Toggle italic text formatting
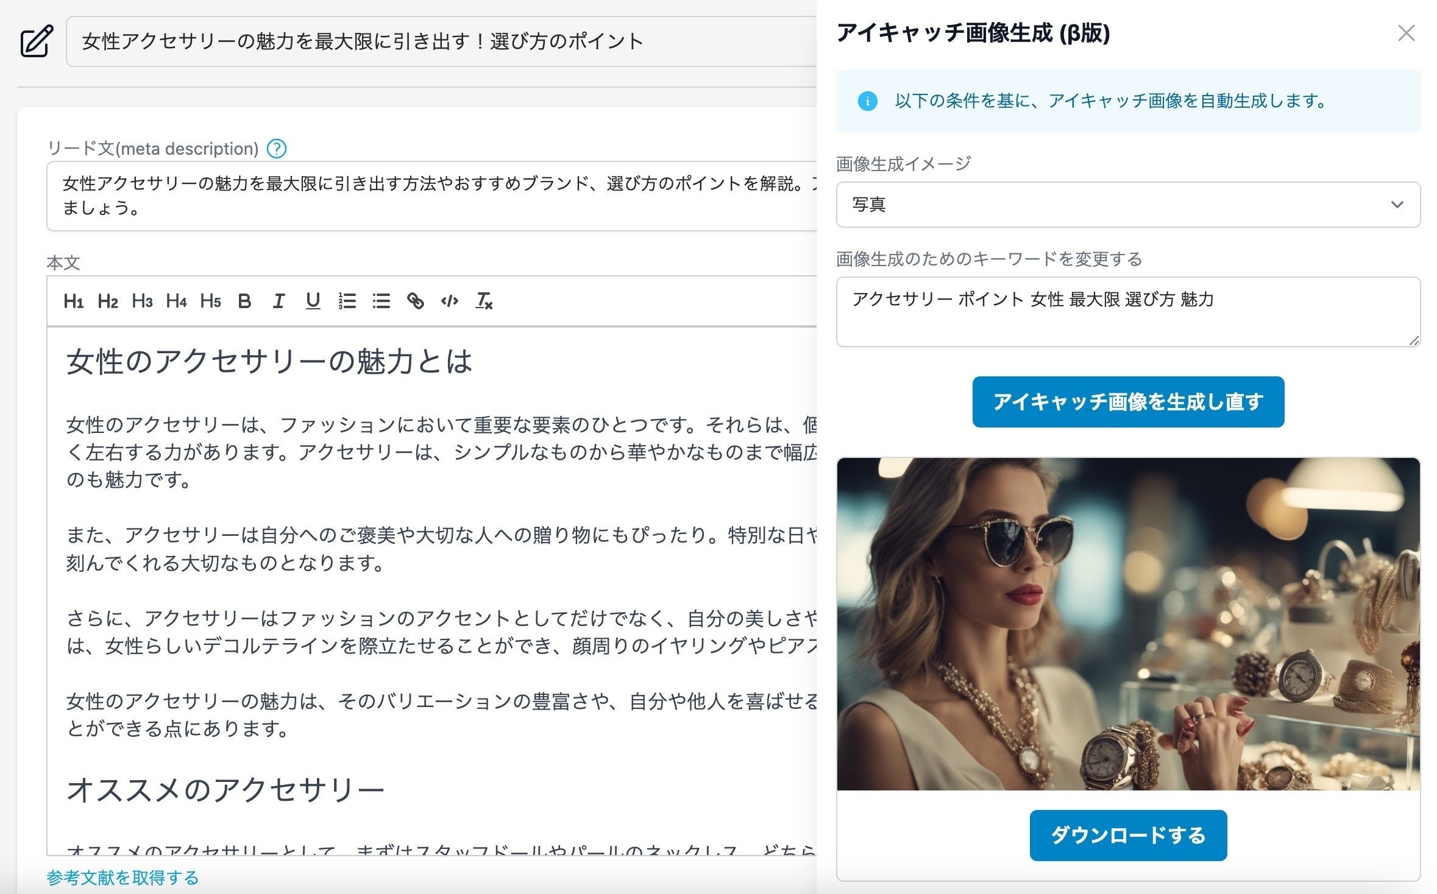The width and height of the screenshot is (1437, 894). tap(279, 301)
